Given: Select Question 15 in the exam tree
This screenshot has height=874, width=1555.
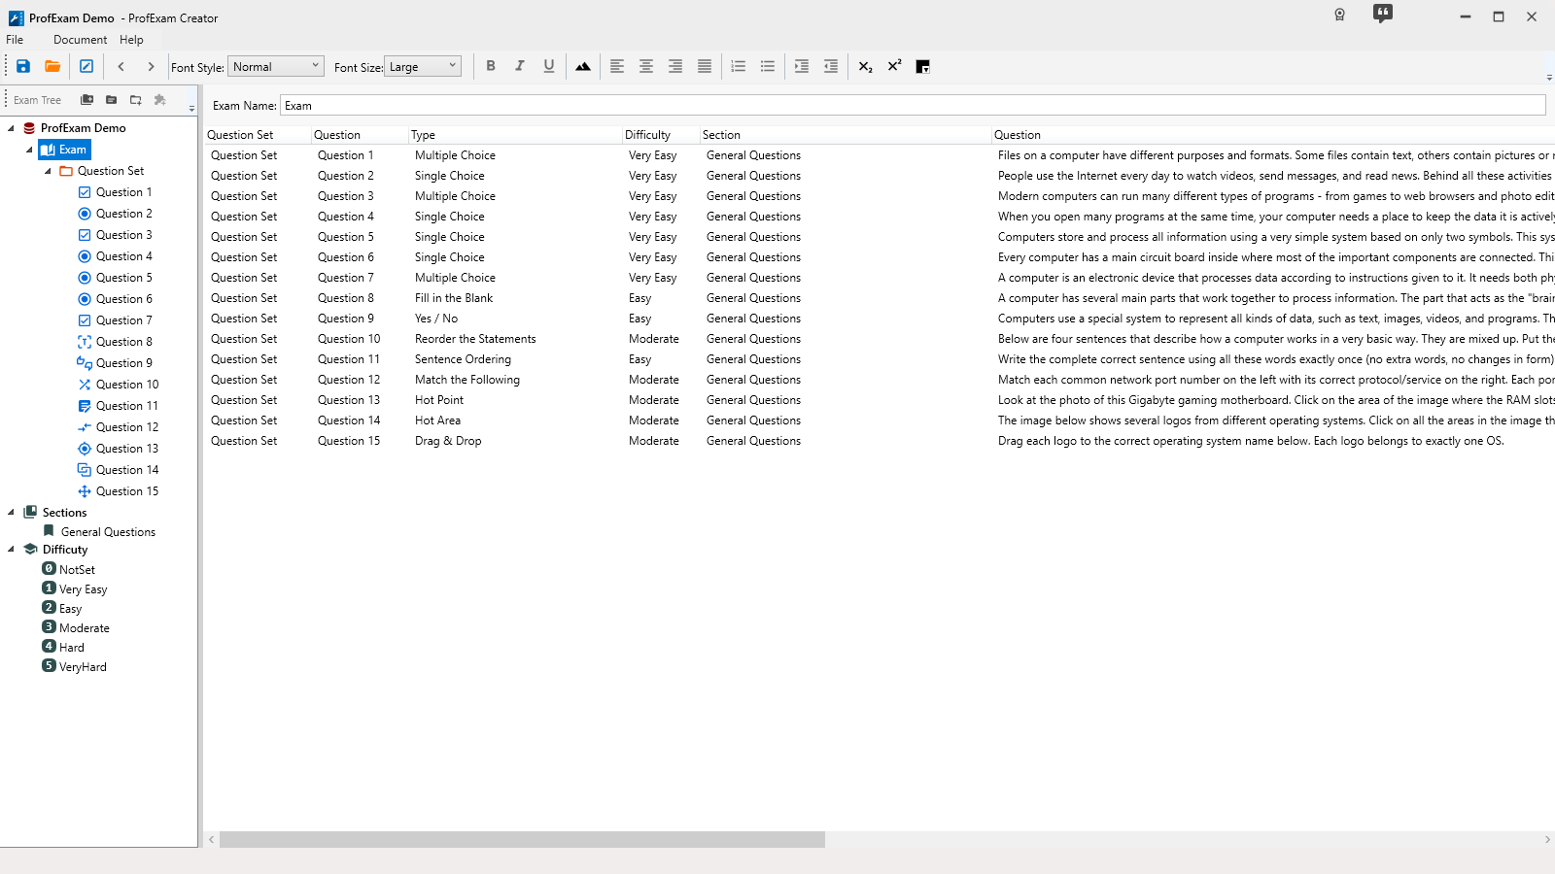Looking at the screenshot, I should click(127, 491).
